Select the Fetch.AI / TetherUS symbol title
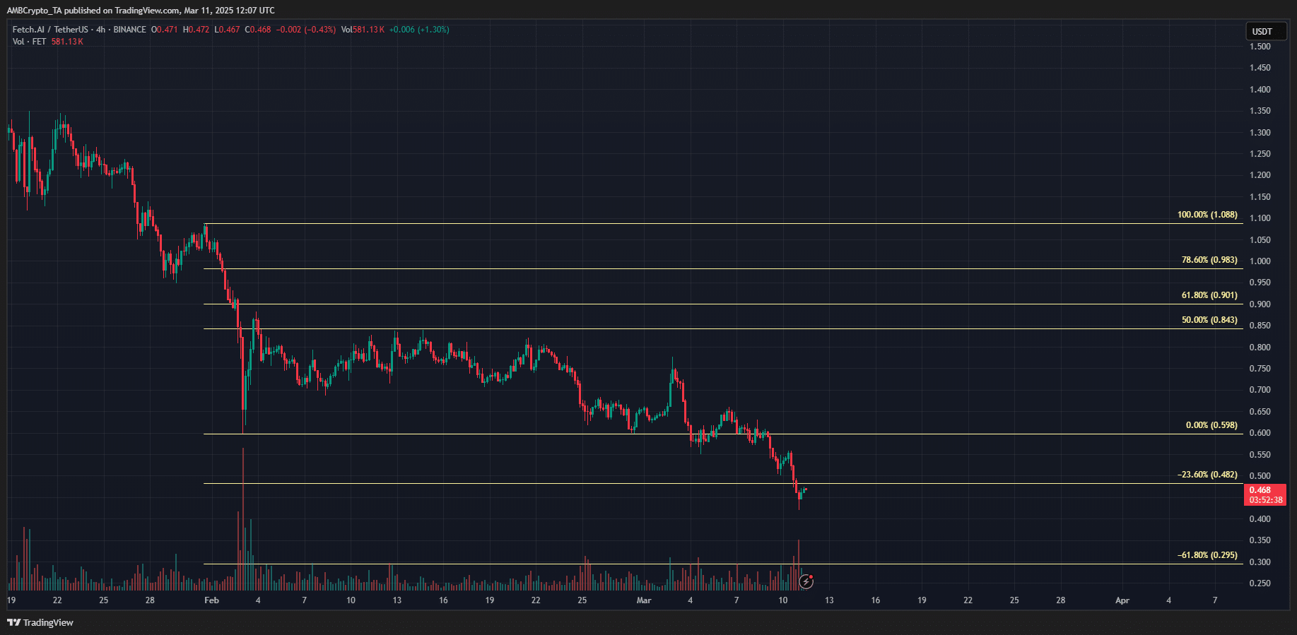1297x635 pixels. [50, 30]
